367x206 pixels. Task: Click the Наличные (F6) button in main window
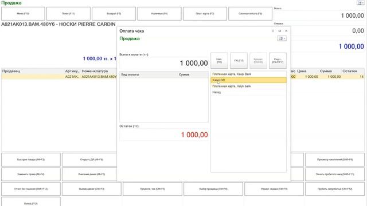pos(159,14)
